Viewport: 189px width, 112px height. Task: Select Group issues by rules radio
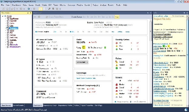point(131,102)
